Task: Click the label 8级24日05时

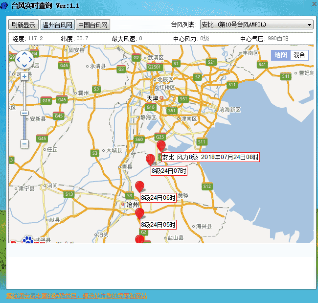Action: [158, 225]
